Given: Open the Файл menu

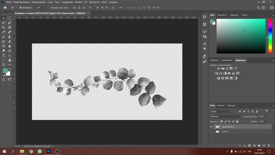Looking at the screenshot, I should click(9, 2).
